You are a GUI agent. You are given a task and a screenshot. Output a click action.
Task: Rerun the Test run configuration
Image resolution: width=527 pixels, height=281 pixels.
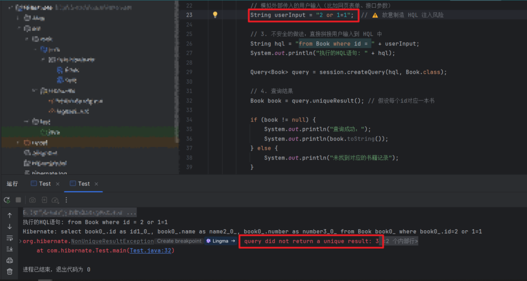7,200
